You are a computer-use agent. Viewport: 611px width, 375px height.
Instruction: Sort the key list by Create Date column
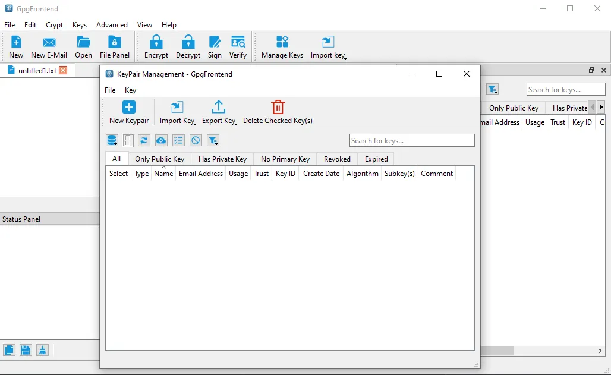[321, 174]
